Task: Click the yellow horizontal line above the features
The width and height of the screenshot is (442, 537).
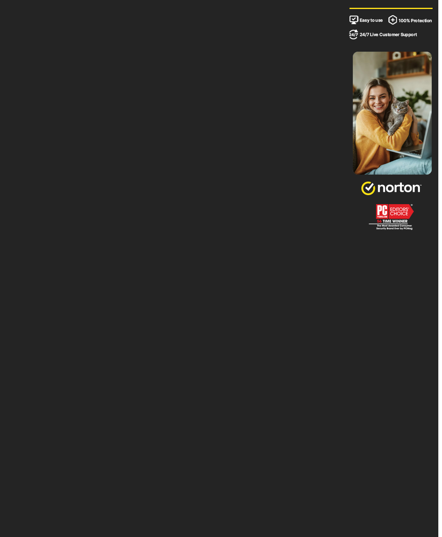Action: [391, 8]
